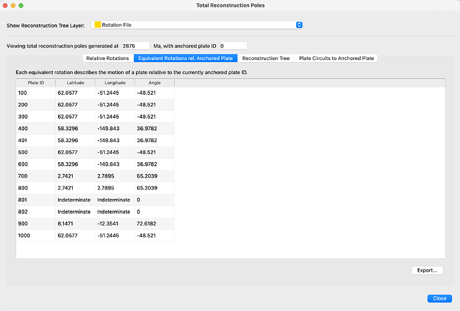Screen dimensions: 460x311
Task: Sort by the Plate ID column header
Action: coord(36,83)
